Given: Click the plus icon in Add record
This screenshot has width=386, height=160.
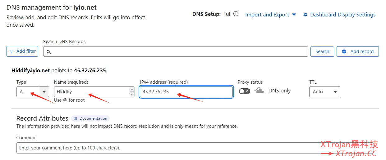Looking at the screenshot, I should coord(344,51).
